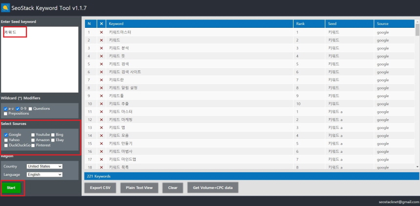The image size is (420, 206).
Task: Delete row 14 using red X
Action: (101, 136)
